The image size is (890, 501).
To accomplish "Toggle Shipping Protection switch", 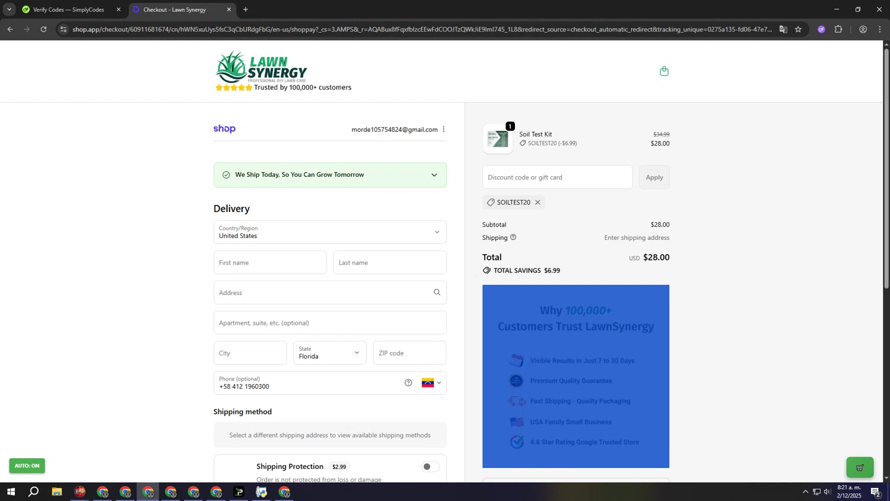I will tap(430, 467).
